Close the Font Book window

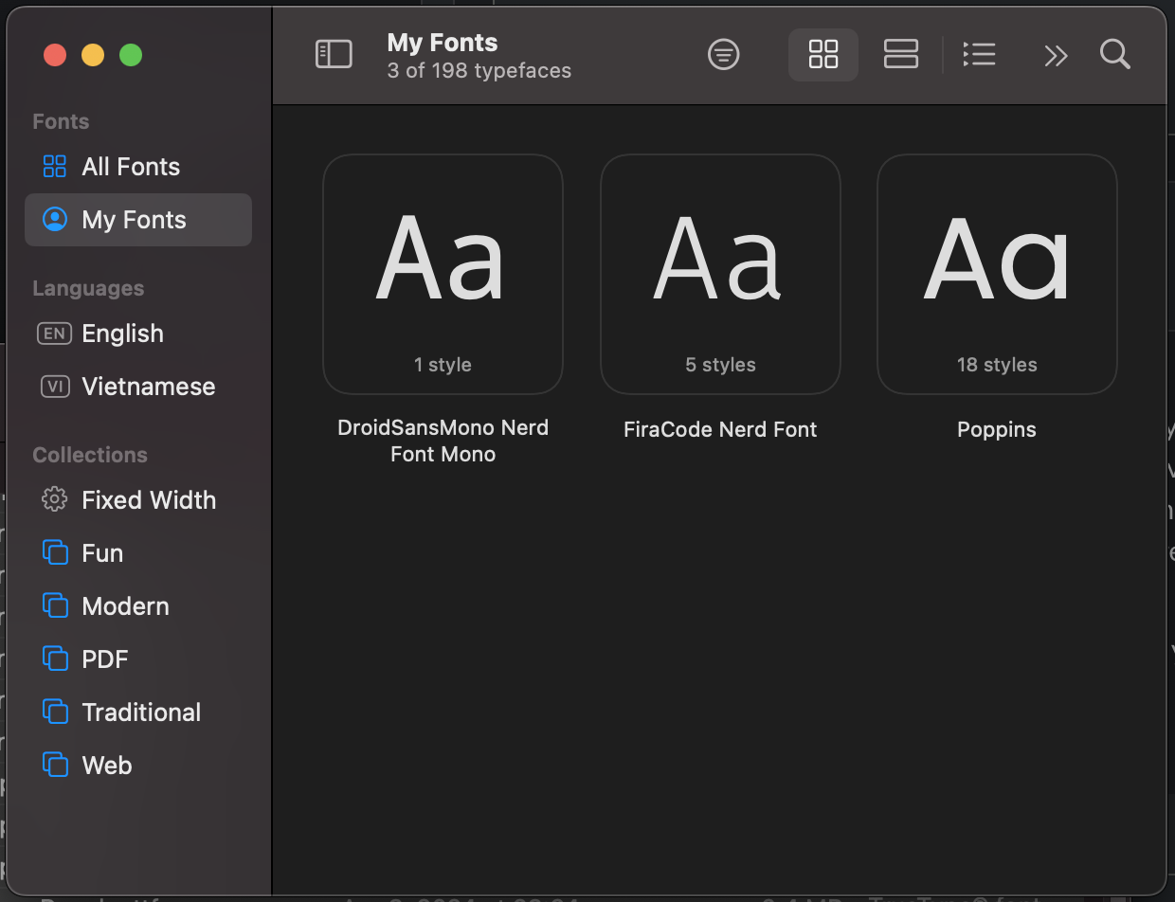pos(55,55)
